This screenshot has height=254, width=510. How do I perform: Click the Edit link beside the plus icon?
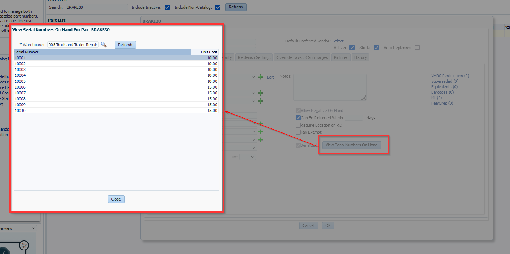coord(270,77)
